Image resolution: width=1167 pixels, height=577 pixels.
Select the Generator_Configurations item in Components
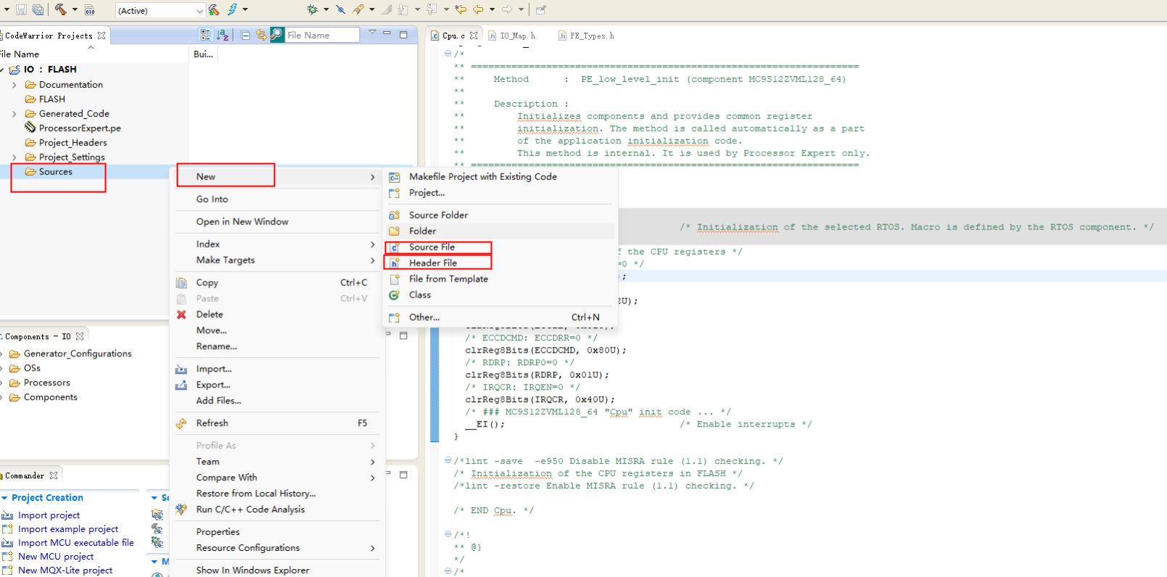(78, 353)
